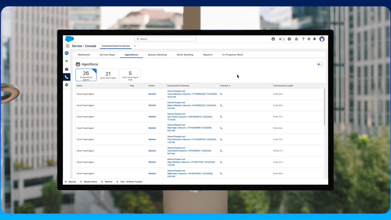391x220 pixels.
Task: Open the Sloan Whitlock conversation summary link
Action: click(191, 162)
